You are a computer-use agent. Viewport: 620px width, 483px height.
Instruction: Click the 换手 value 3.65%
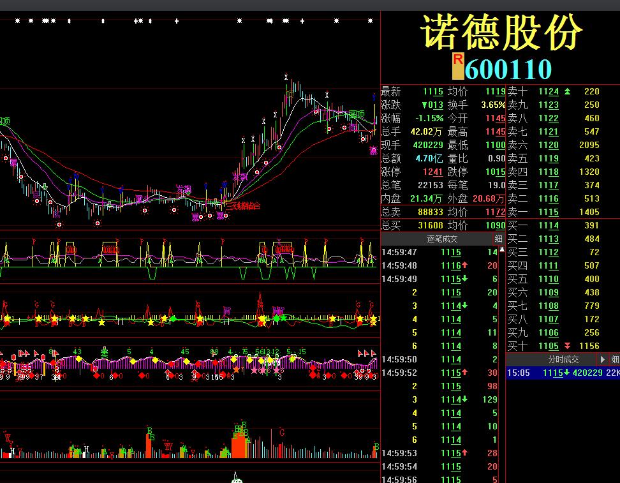click(493, 105)
